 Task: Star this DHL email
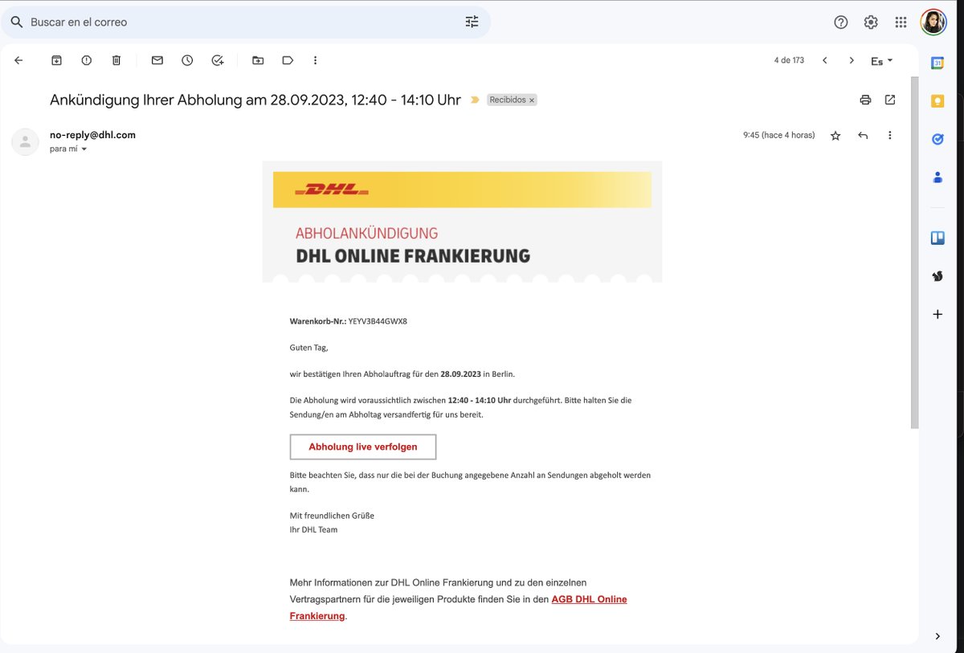[x=835, y=136]
